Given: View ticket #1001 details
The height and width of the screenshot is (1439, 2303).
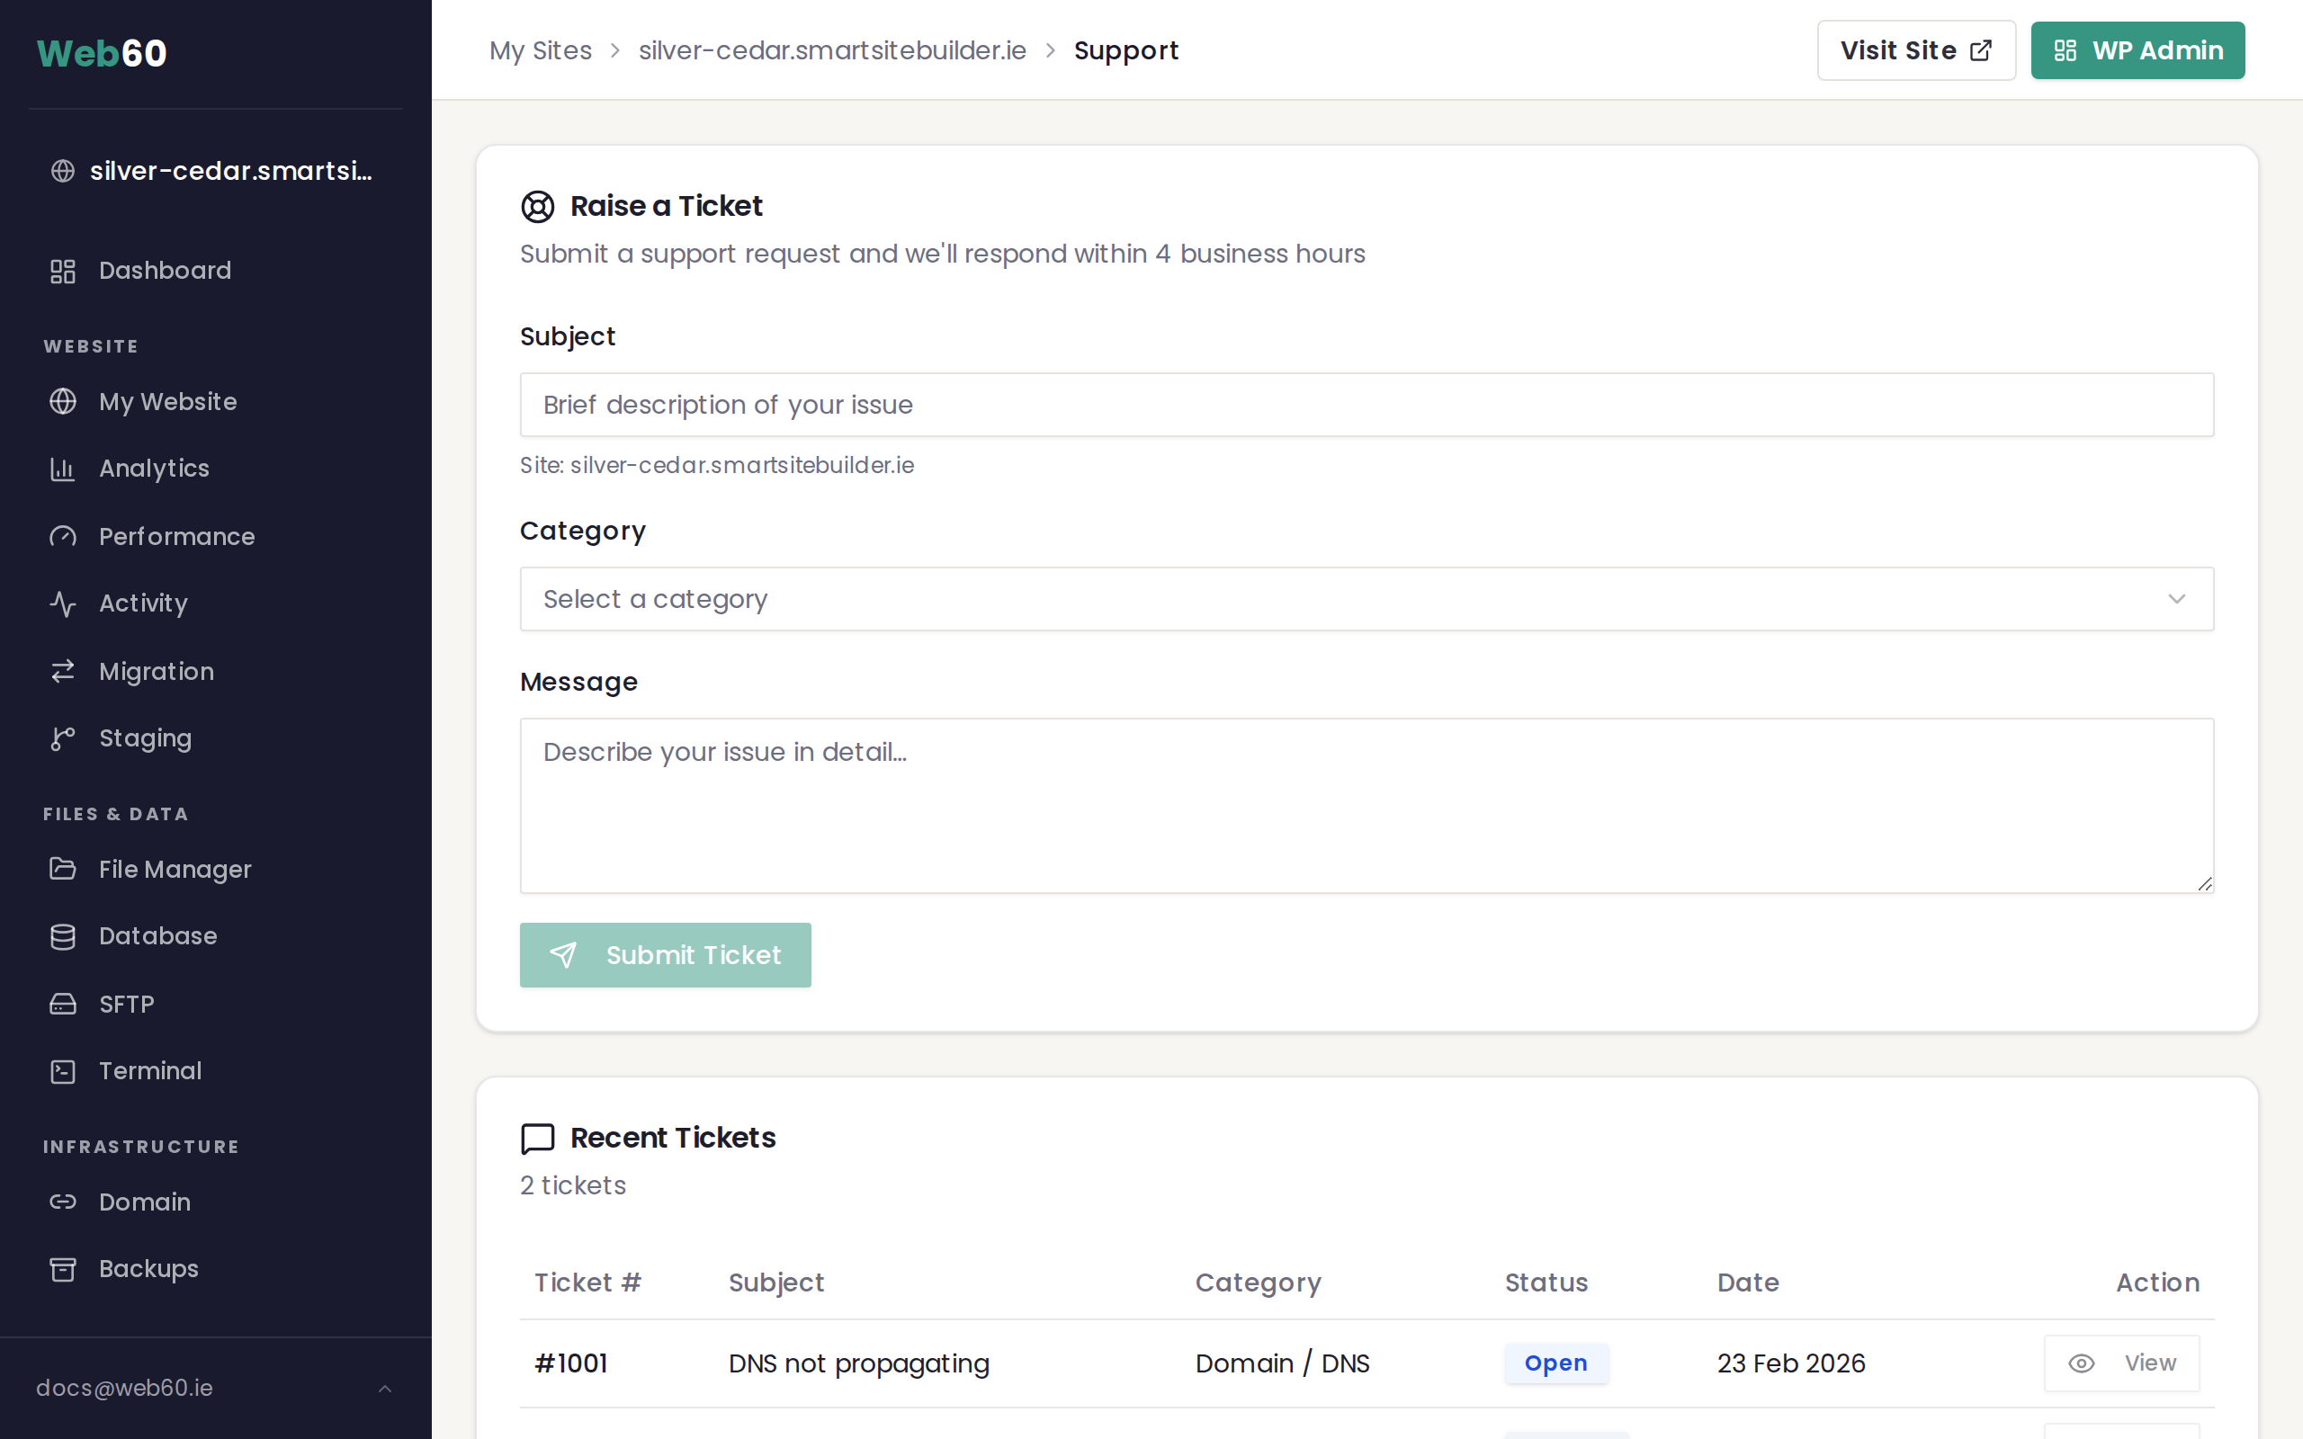Looking at the screenshot, I should 2122,1363.
